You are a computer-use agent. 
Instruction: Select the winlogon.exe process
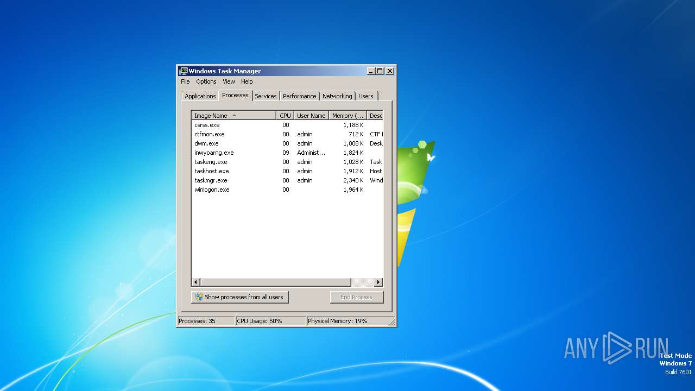[x=287, y=190]
